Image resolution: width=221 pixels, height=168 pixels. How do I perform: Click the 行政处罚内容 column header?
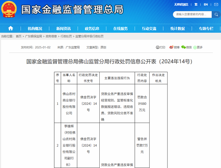(x=142, y=78)
